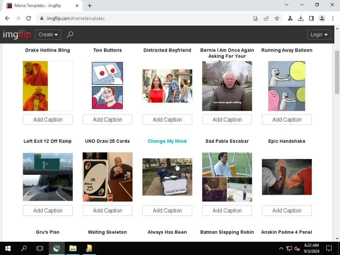The height and width of the screenshot is (255, 340).
Task: Open the imgflip search magnifier icon
Action: click(x=70, y=35)
